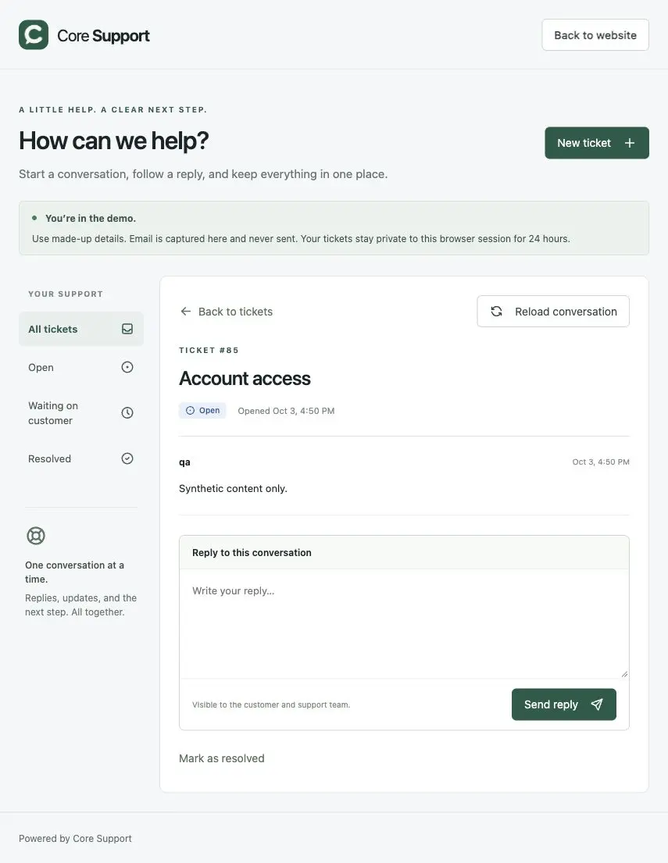The height and width of the screenshot is (863, 668).
Task: Click into the Write your reply text area
Action: pyautogui.click(x=404, y=623)
